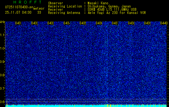Click the Receiver label
The height and width of the screenshot is (107, 169).
click(56, 10)
